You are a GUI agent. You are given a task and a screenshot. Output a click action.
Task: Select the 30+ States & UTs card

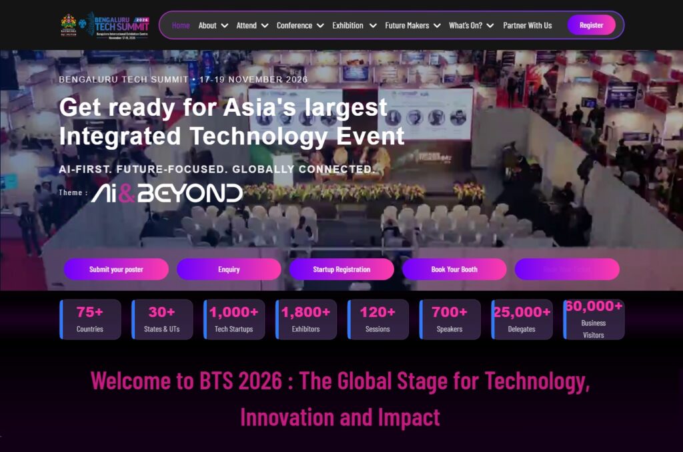tap(162, 320)
